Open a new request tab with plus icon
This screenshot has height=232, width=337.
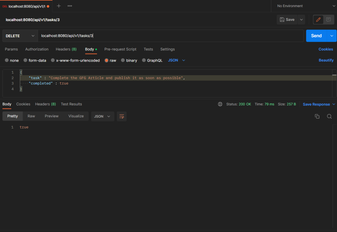pos(59,6)
